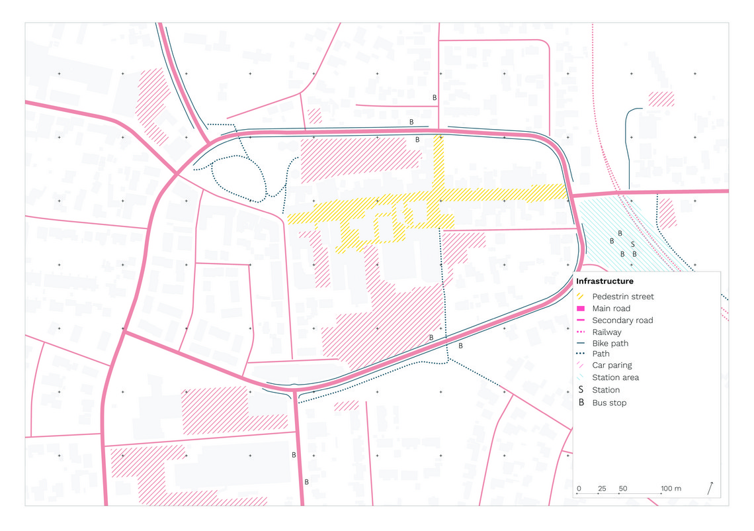Select the Bus stop legend label
Screen dimensions: 754x531
click(609, 403)
